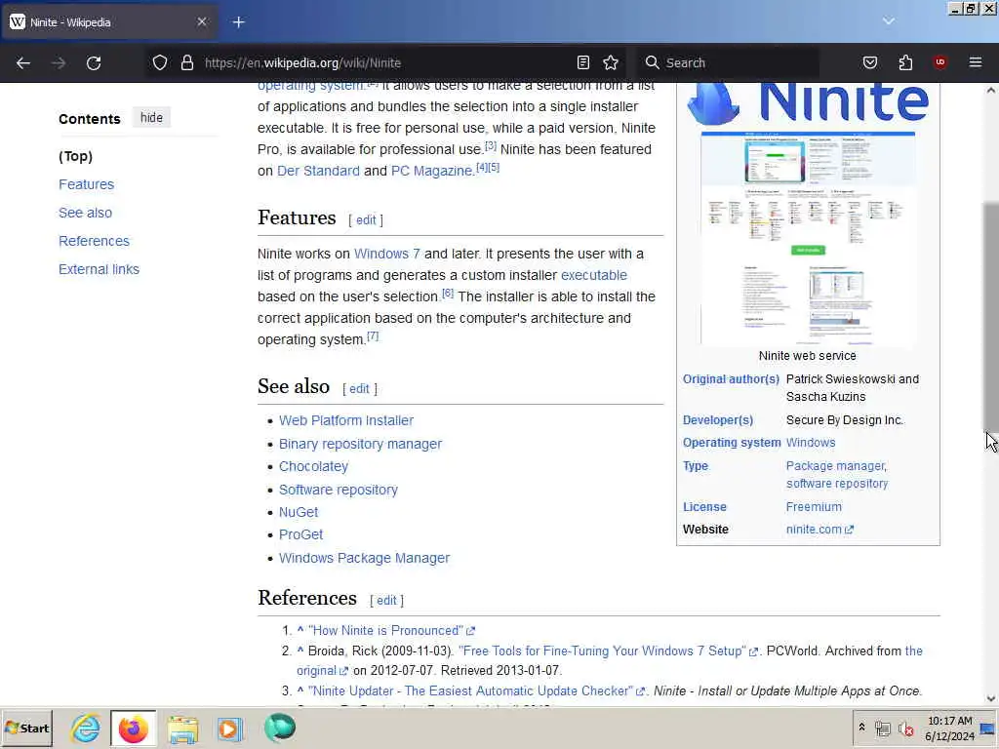The width and height of the screenshot is (999, 749).
Task: Open Ninite Updater reference link
Action: pyautogui.click(x=476, y=691)
